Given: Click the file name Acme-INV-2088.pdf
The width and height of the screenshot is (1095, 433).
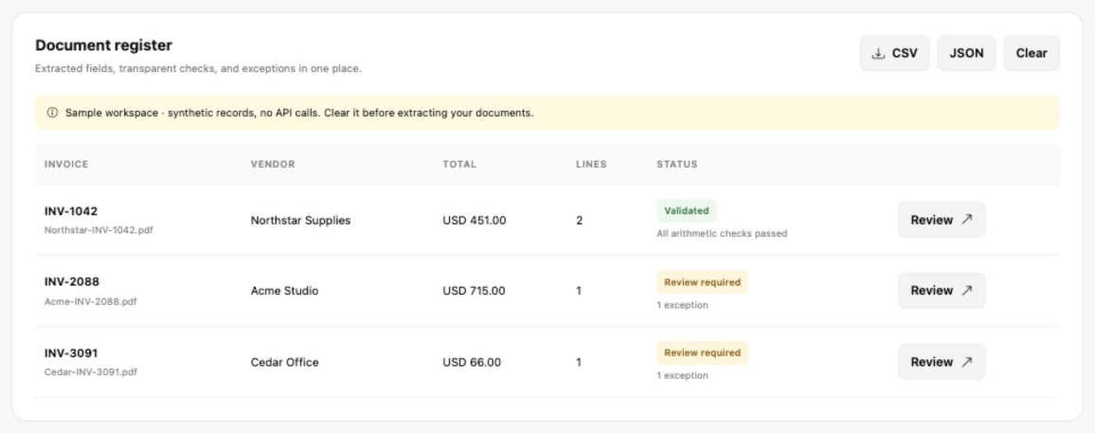Looking at the screenshot, I should tap(91, 301).
